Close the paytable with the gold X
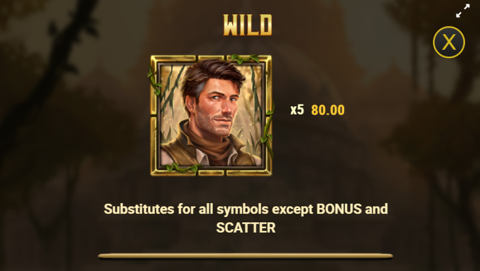This screenshot has width=480, height=271. point(449,42)
